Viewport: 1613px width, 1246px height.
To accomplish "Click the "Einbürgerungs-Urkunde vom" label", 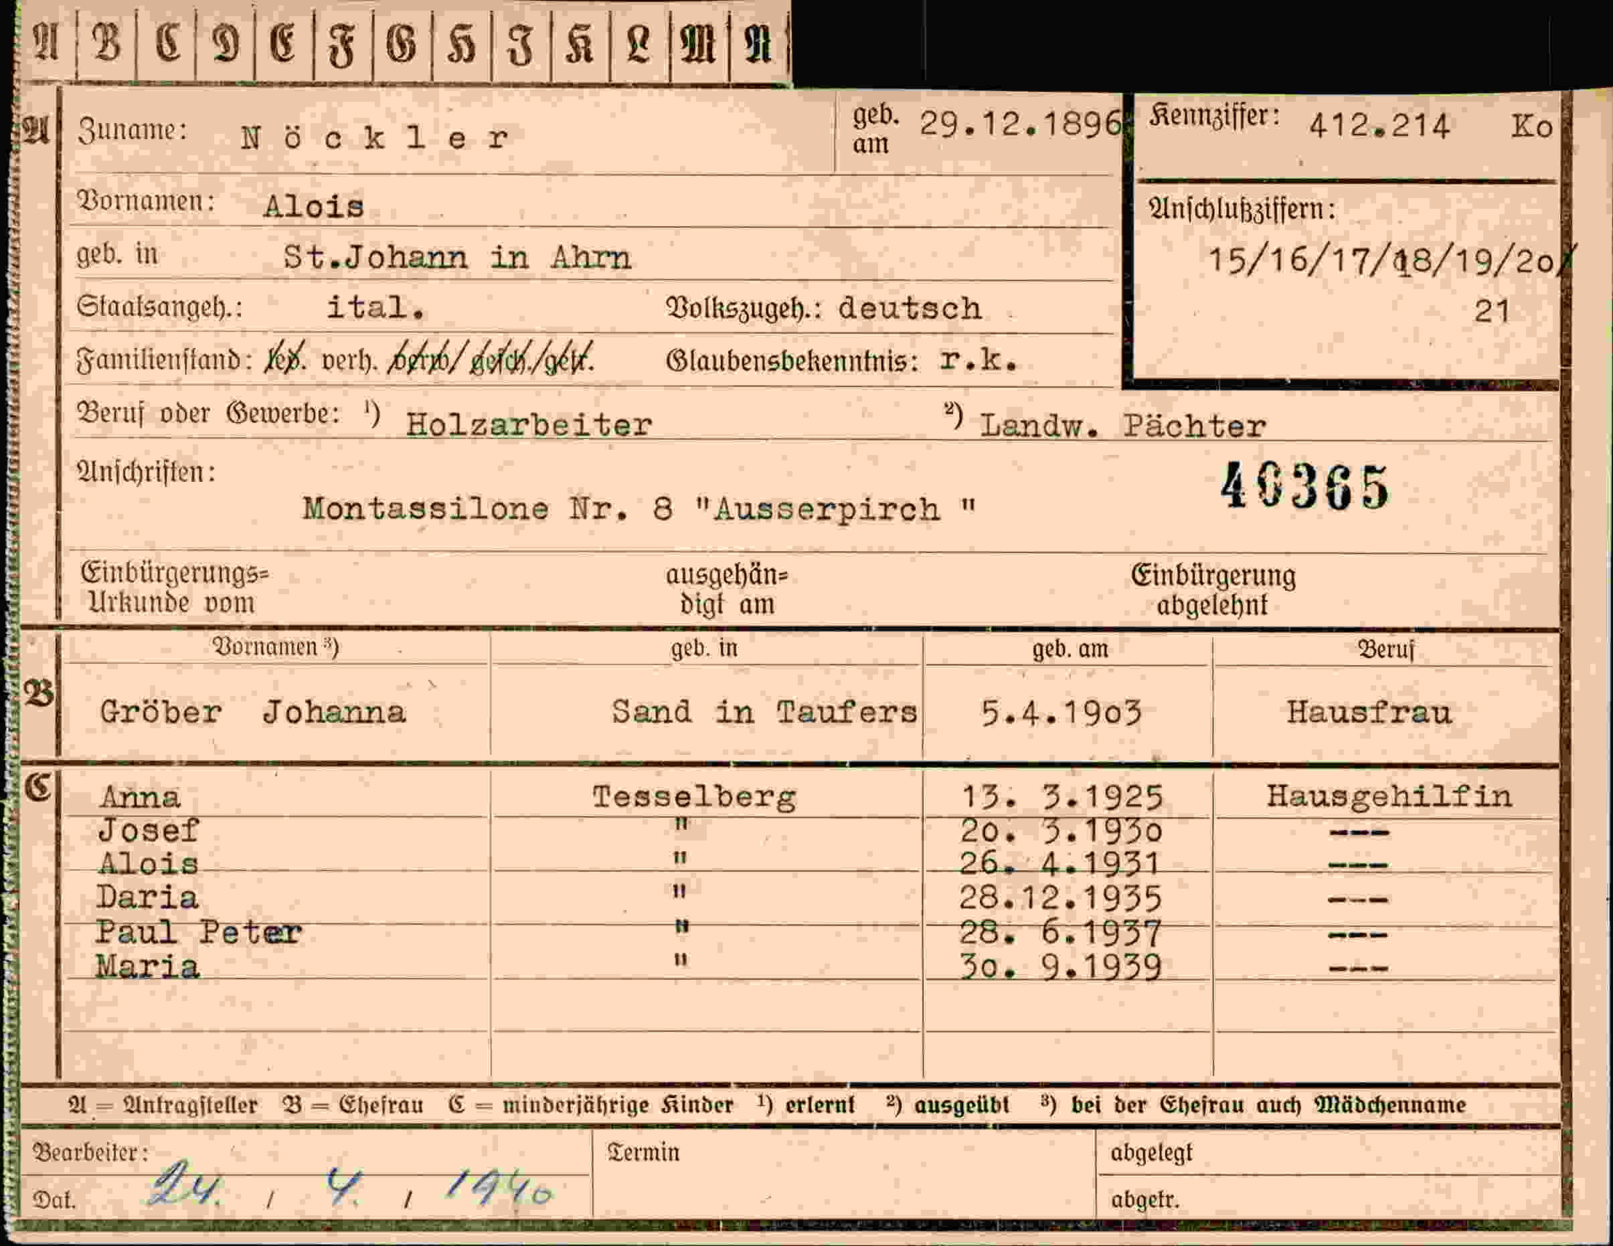I will (174, 588).
